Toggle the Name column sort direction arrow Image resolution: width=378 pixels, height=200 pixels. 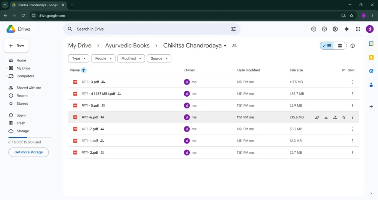[x=84, y=70]
